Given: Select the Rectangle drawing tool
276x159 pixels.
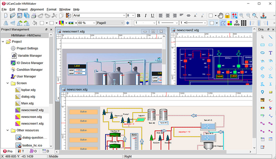Looking at the screenshot, I should 263,45.
